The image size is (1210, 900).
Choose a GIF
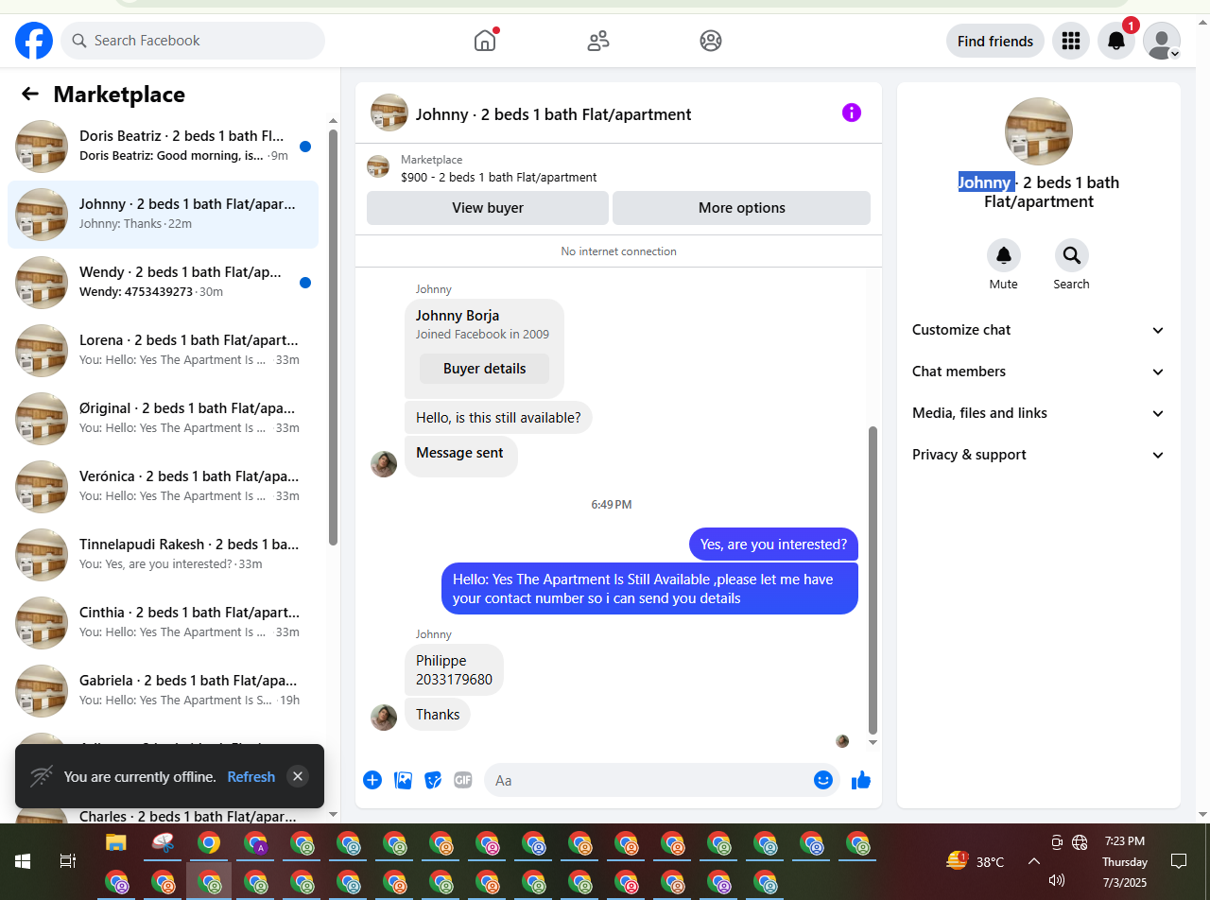[462, 780]
